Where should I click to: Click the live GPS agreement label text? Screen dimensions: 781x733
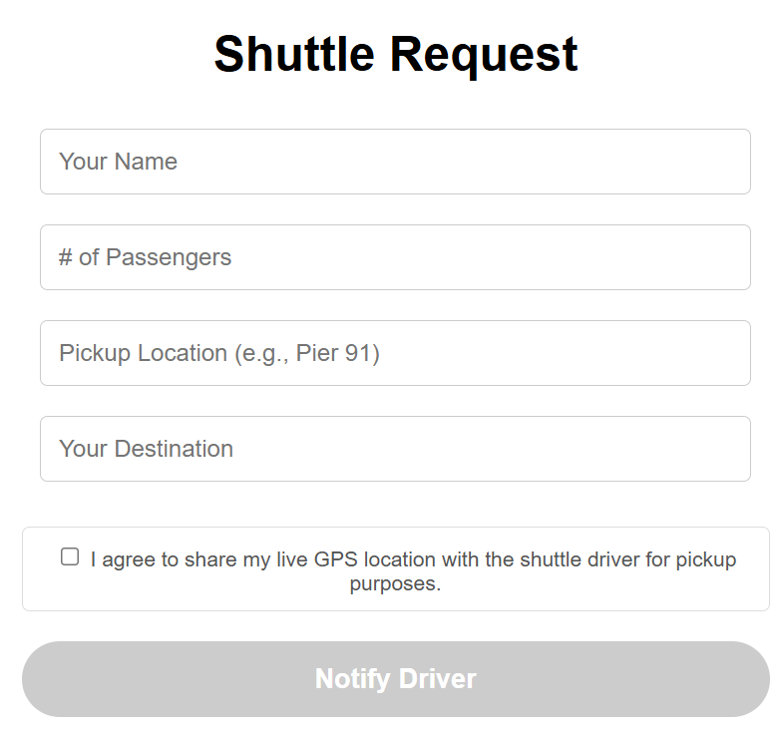(x=413, y=571)
